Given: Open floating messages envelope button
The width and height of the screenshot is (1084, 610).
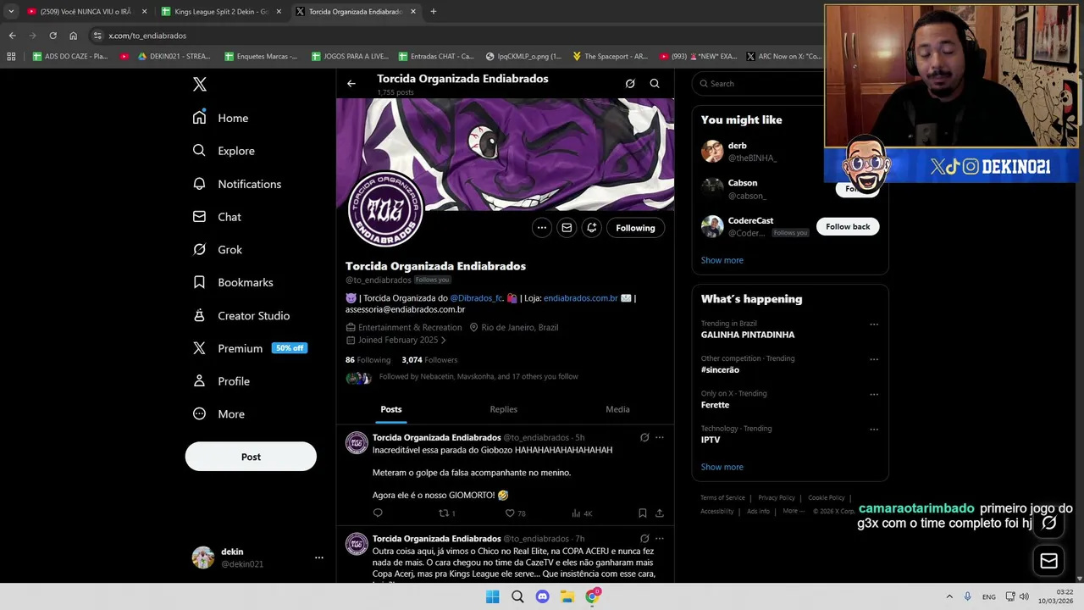Looking at the screenshot, I should [1049, 561].
